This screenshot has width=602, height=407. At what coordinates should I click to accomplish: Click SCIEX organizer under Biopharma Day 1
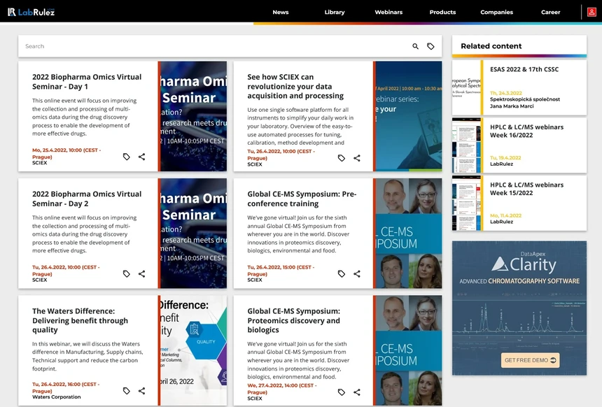tap(39, 163)
